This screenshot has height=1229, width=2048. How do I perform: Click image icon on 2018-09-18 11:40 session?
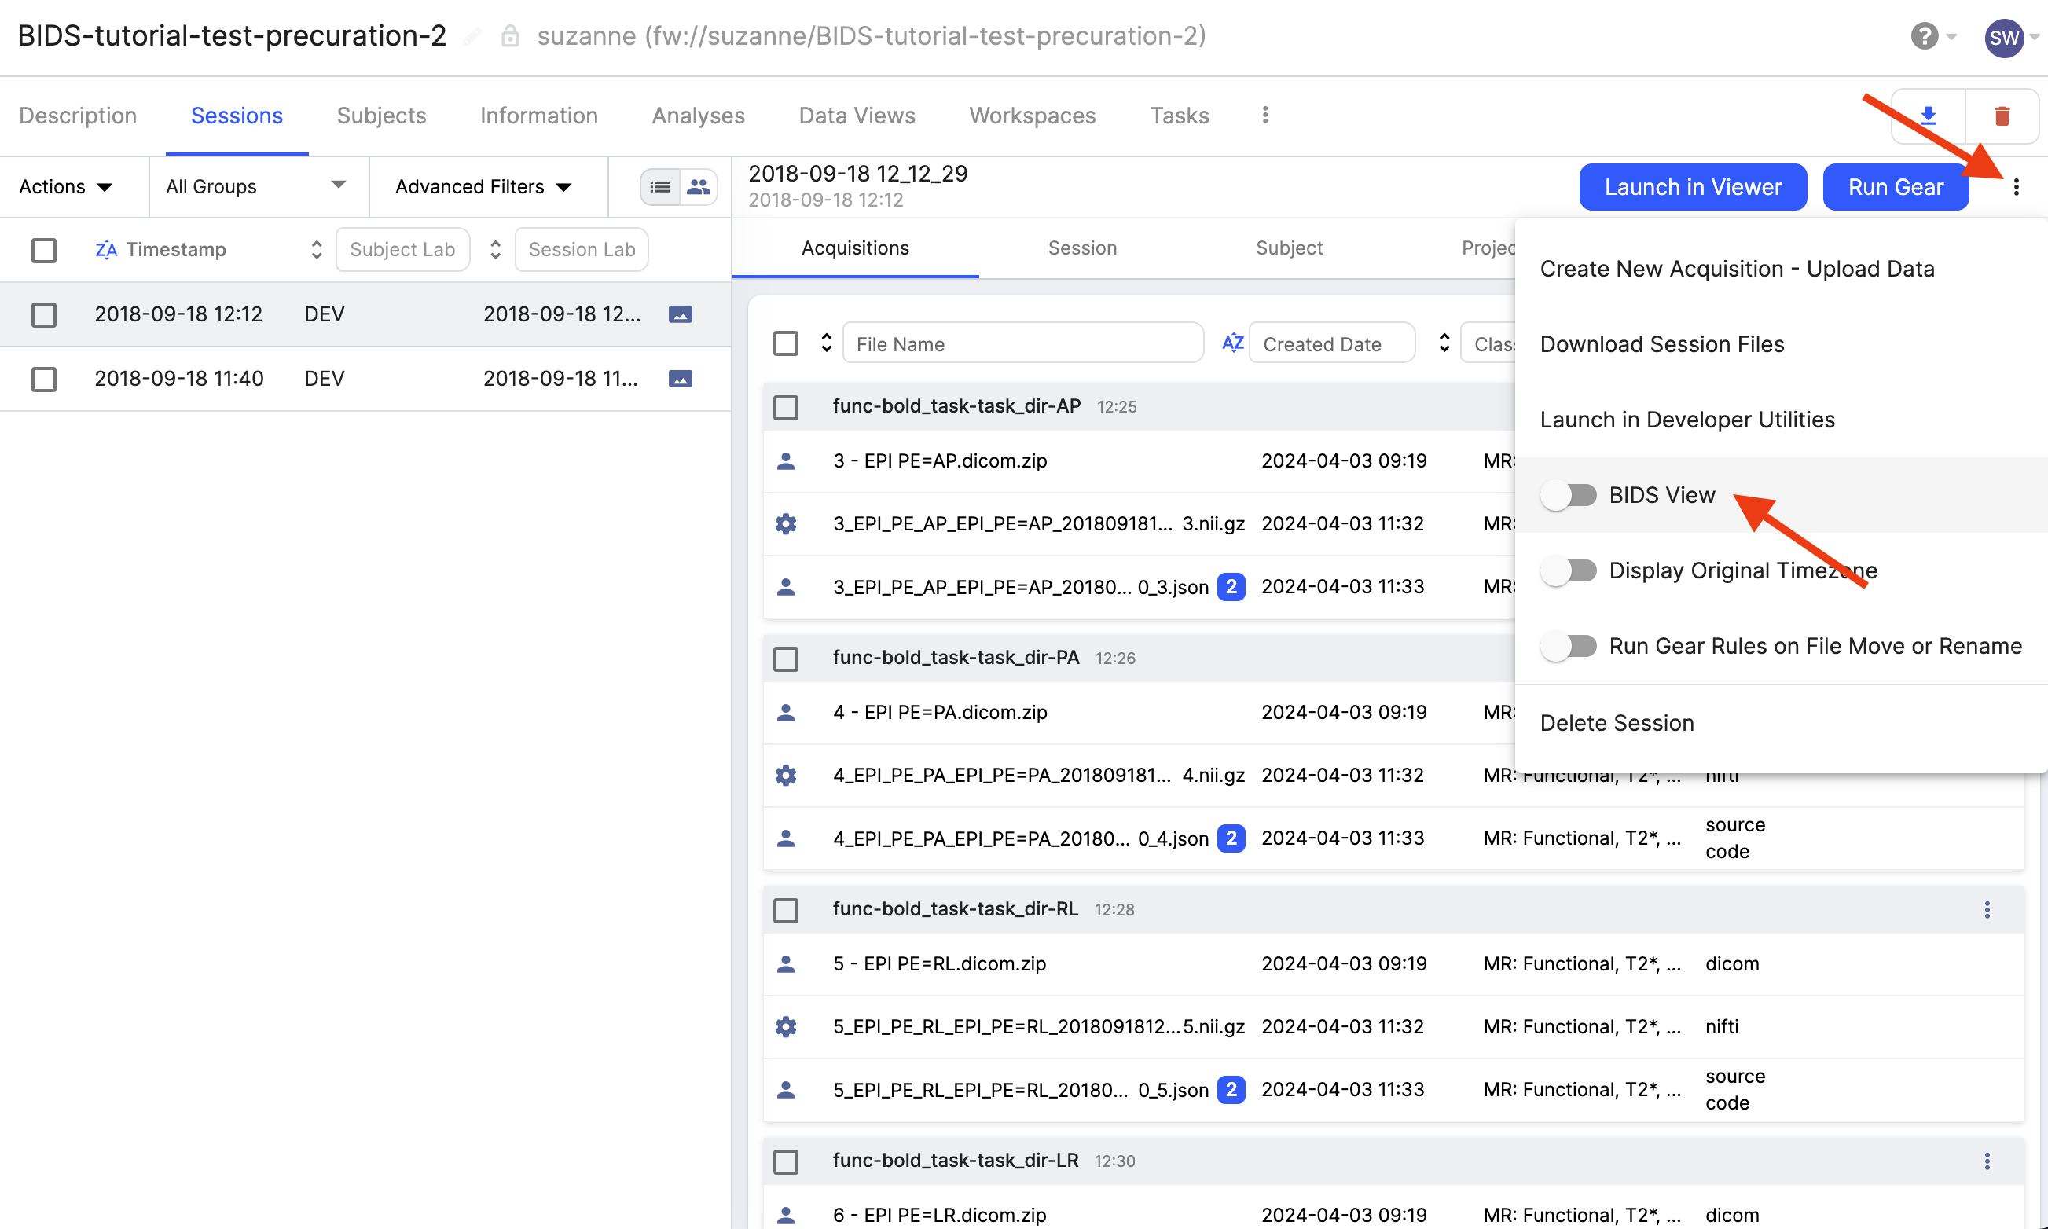(x=680, y=380)
